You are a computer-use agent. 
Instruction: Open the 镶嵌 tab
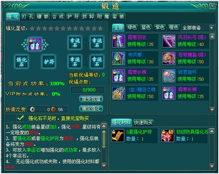(x=43, y=17)
